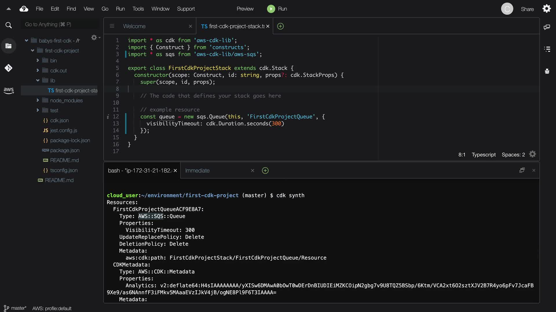This screenshot has width=556, height=312.
Task: Expand the bin folder
Action: pos(38,60)
